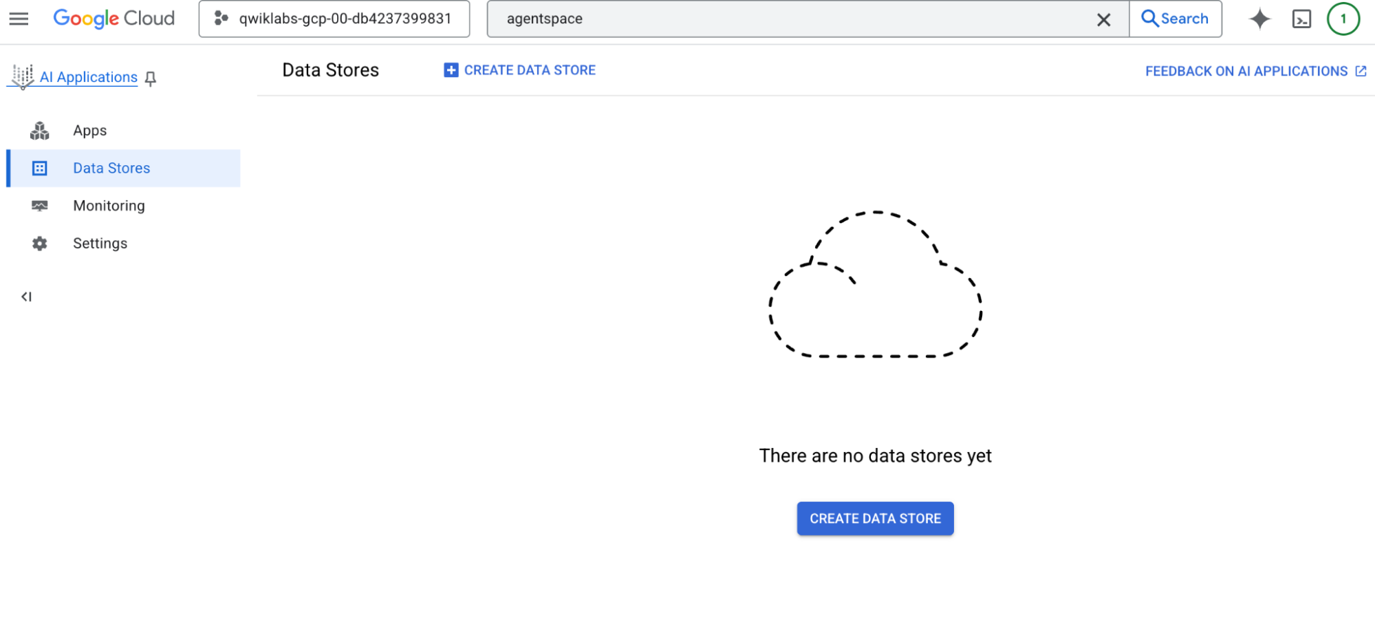Click Create Data Store in header toolbar
Screen dimensions: 1375x620
pos(520,70)
